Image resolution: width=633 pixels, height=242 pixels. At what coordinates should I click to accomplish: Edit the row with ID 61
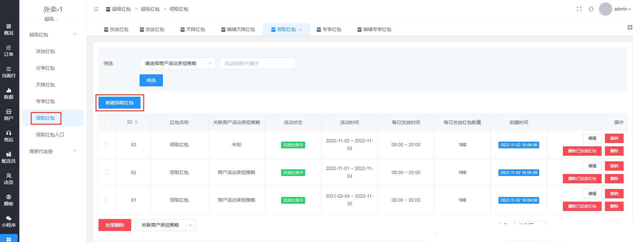point(592,194)
